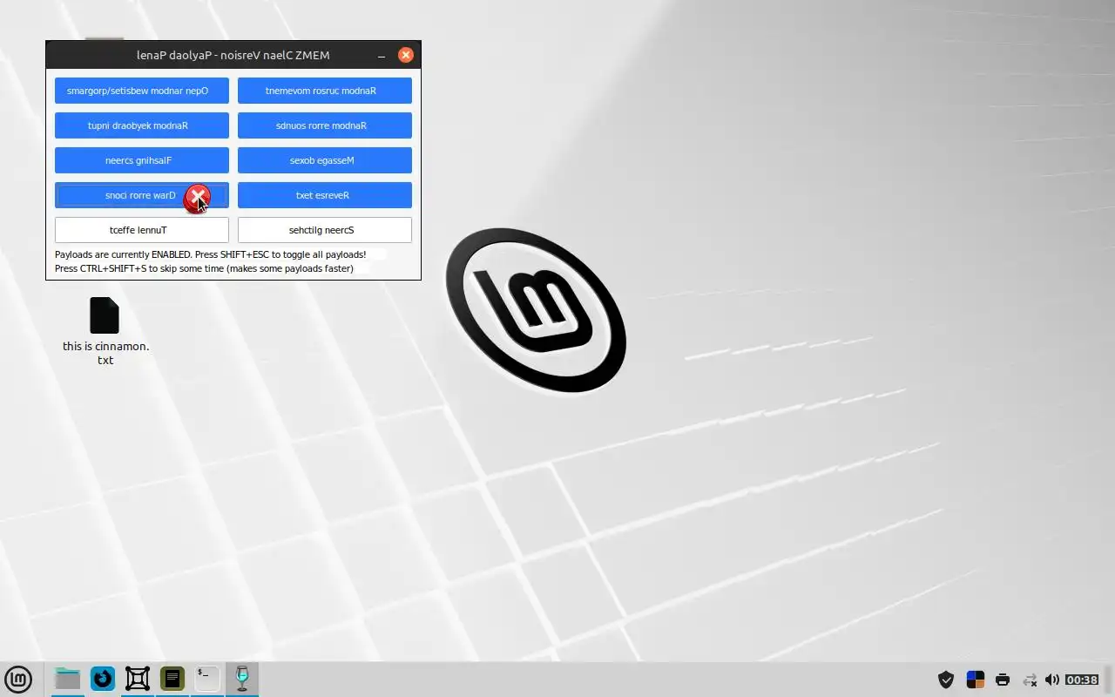Click the 'Press CTRL+SHIFT+S to skip' hint text
Viewport: 1115px width, 697px height.
(204, 268)
